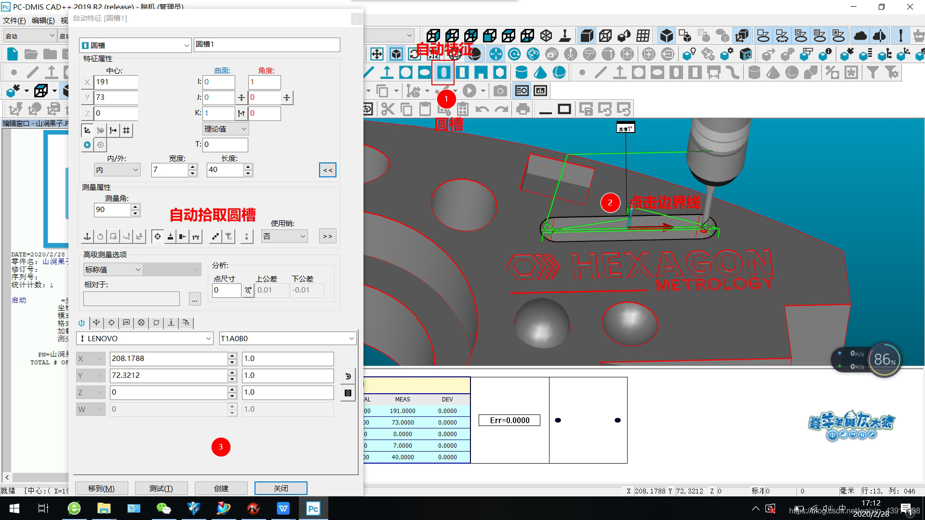Select the auto notch slot tool

[x=481, y=73]
